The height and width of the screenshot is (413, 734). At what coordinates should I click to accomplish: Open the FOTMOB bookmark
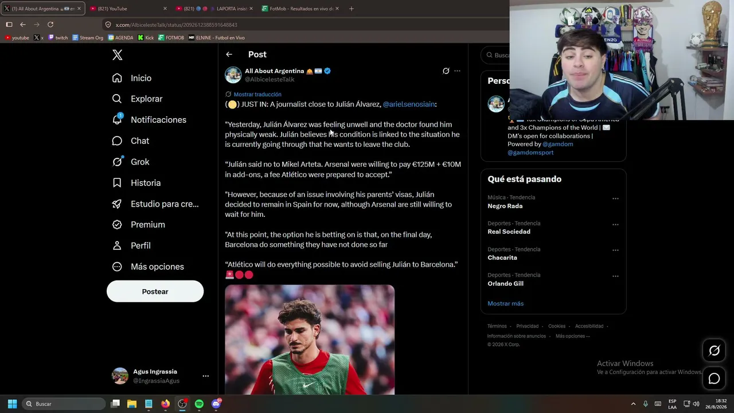click(171, 38)
